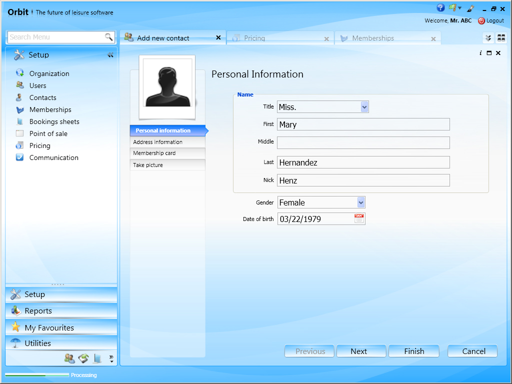Select the Take picture step
This screenshot has height=384, width=512.
coord(167,165)
